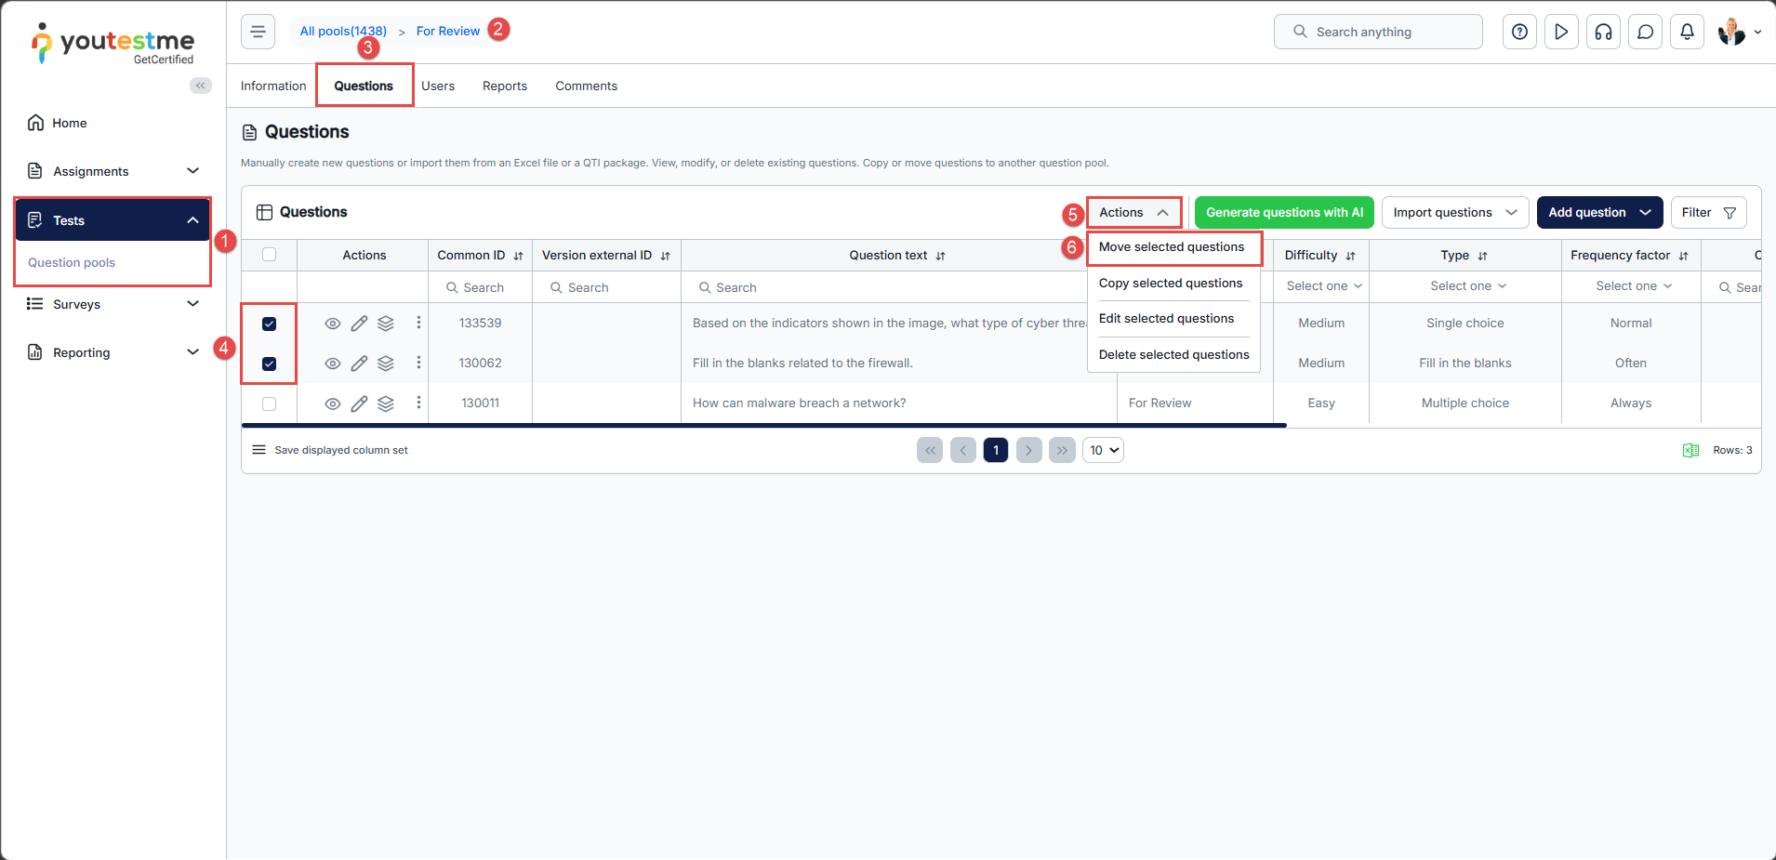Open the rows-per-page dropdown showing 10
The image size is (1776, 860).
1103,450
